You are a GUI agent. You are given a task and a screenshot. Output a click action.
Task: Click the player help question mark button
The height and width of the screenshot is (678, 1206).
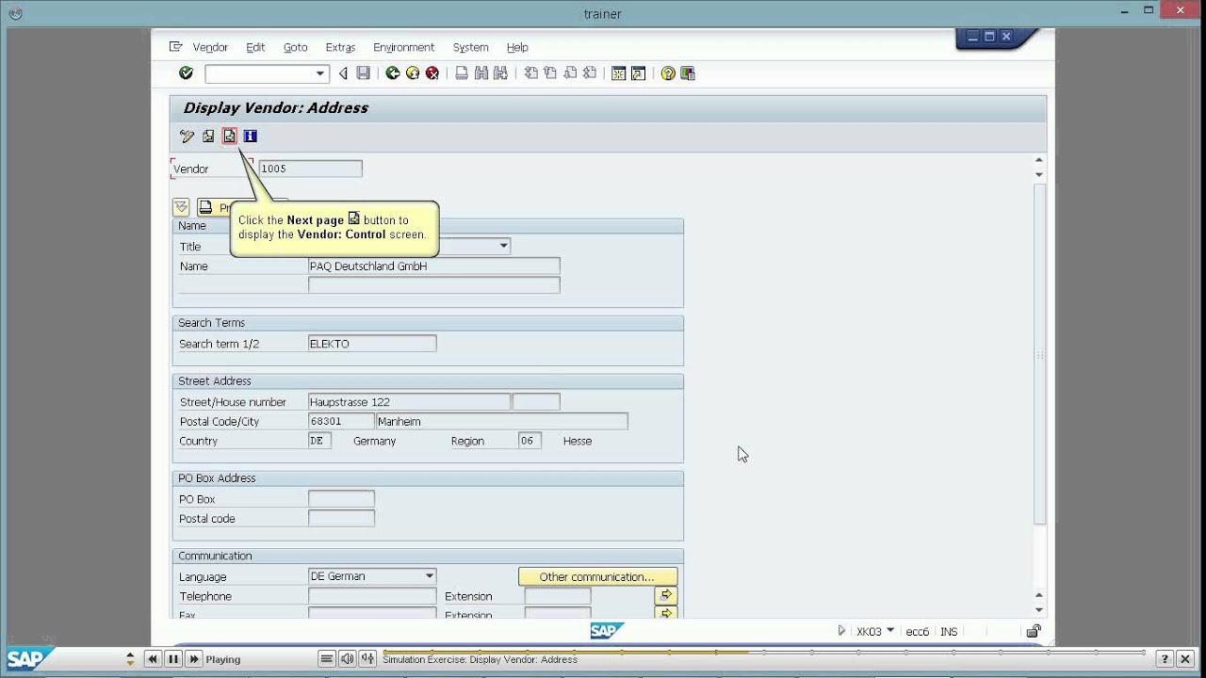tap(1165, 659)
